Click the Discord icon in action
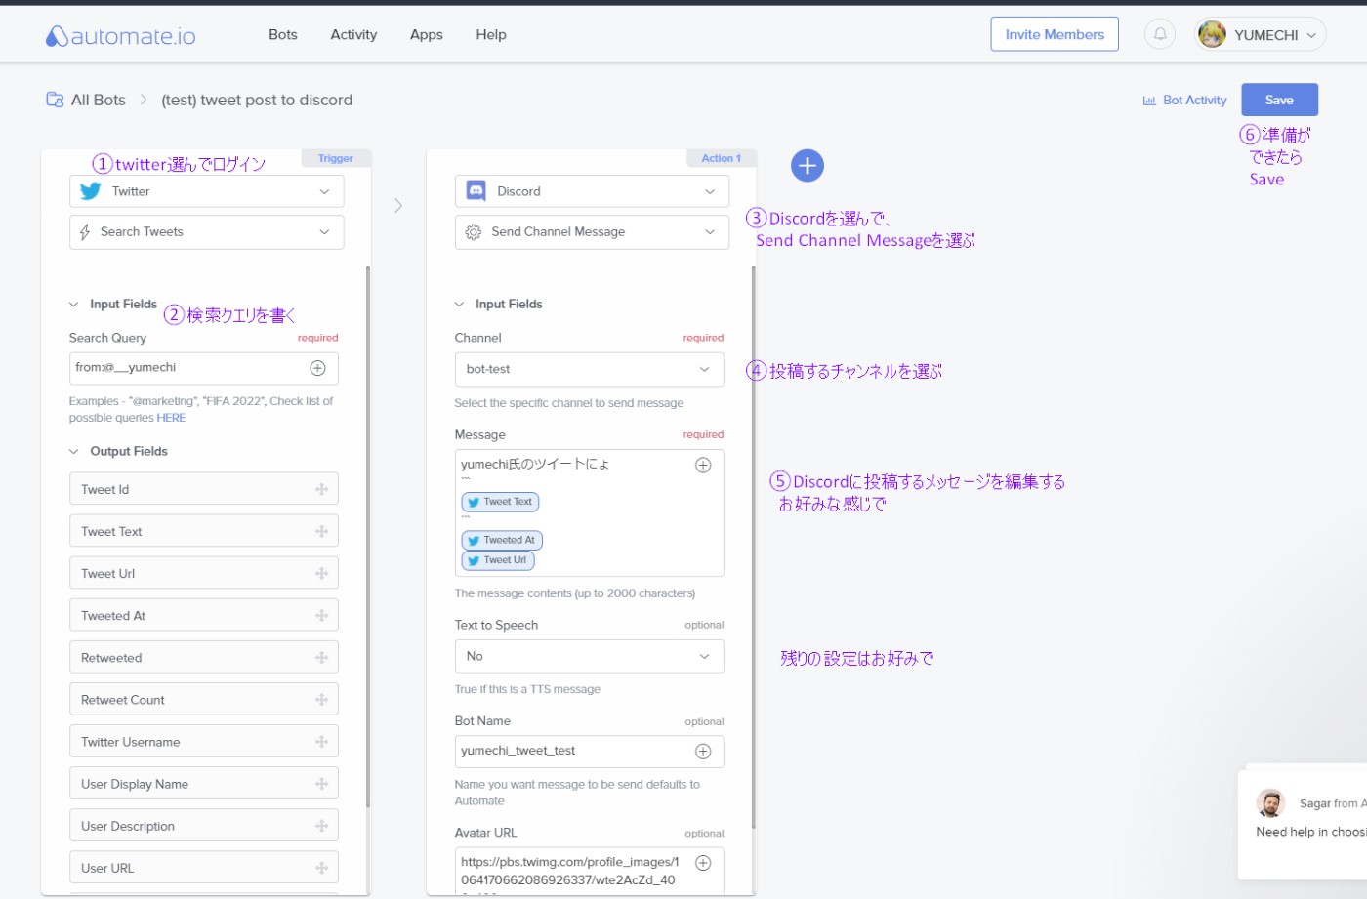Screen dimensions: 1367x899 click(x=476, y=191)
